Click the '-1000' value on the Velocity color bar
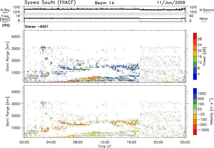The image size is (214, 148). tap(203, 130)
